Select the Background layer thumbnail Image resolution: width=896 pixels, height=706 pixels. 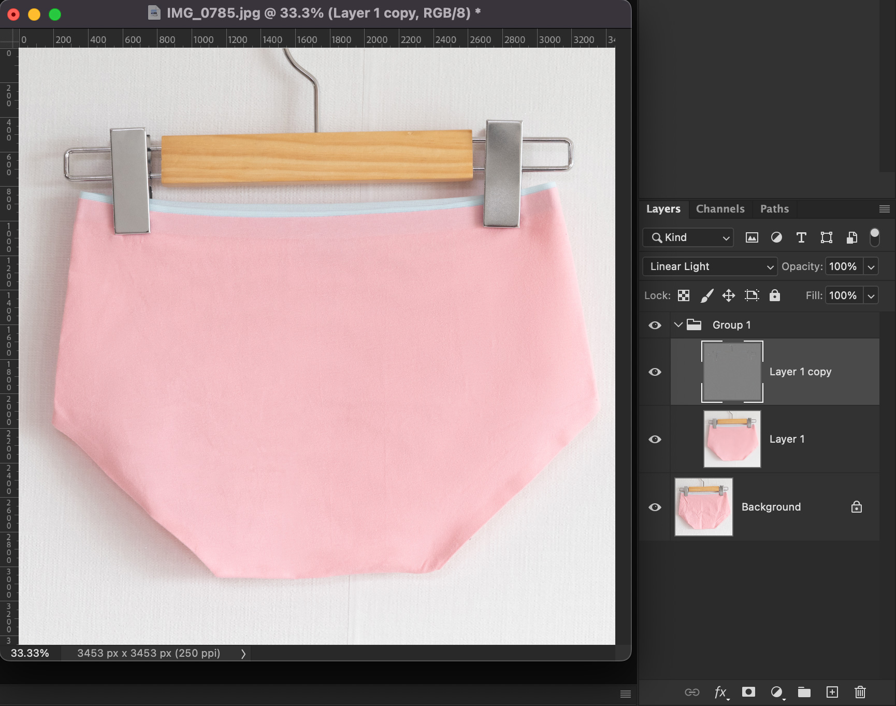(704, 507)
